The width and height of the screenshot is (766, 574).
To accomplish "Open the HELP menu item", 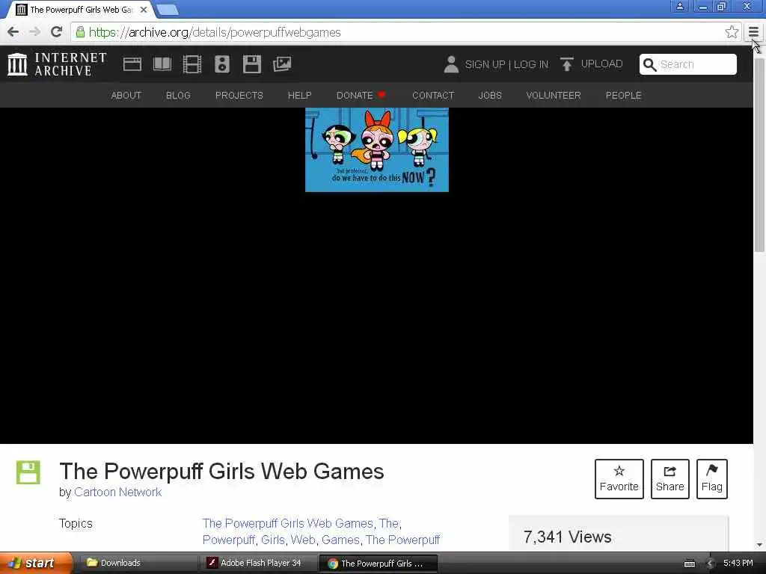I will (x=299, y=95).
